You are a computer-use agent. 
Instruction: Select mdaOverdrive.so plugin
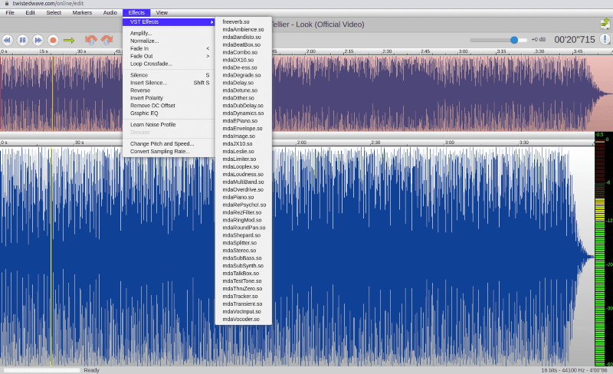[x=243, y=190]
